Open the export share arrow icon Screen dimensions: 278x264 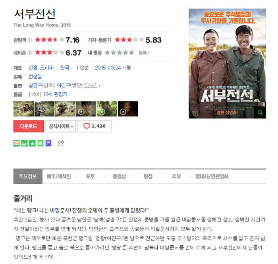pos(61,143)
